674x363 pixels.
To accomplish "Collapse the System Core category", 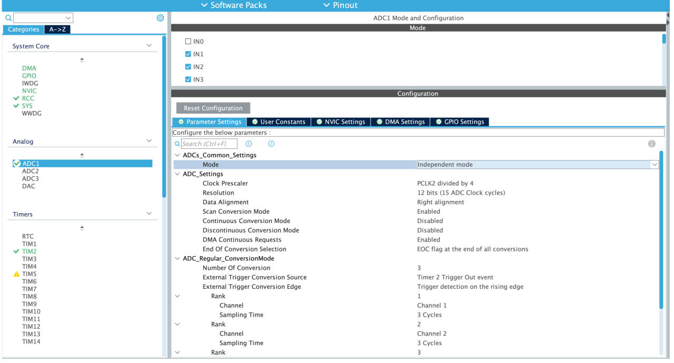I will pos(149,46).
